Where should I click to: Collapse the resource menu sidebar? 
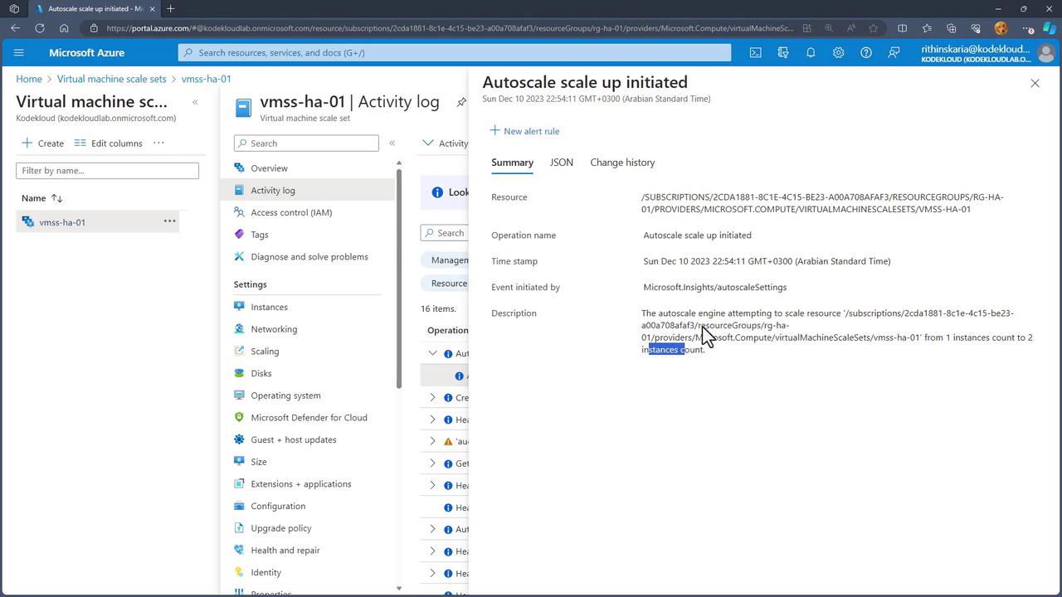point(392,143)
